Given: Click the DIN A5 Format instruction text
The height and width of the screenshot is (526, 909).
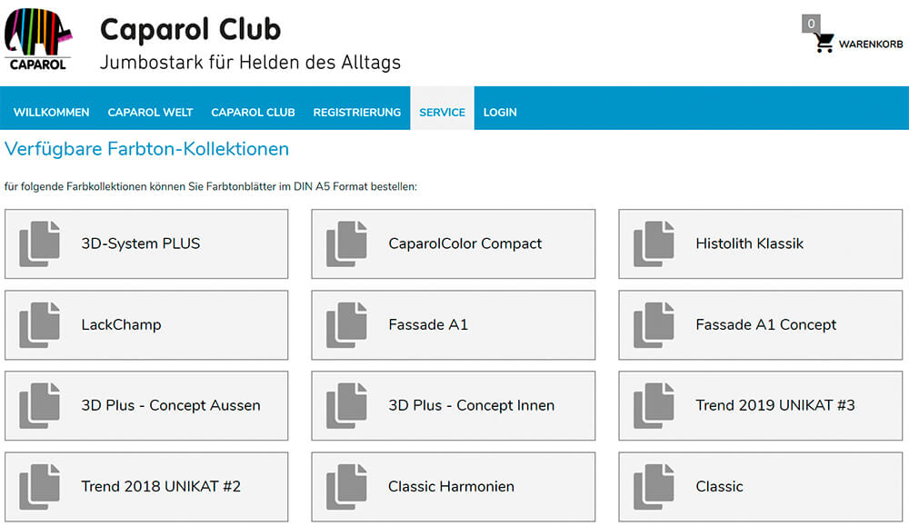Looking at the screenshot, I should (x=211, y=186).
